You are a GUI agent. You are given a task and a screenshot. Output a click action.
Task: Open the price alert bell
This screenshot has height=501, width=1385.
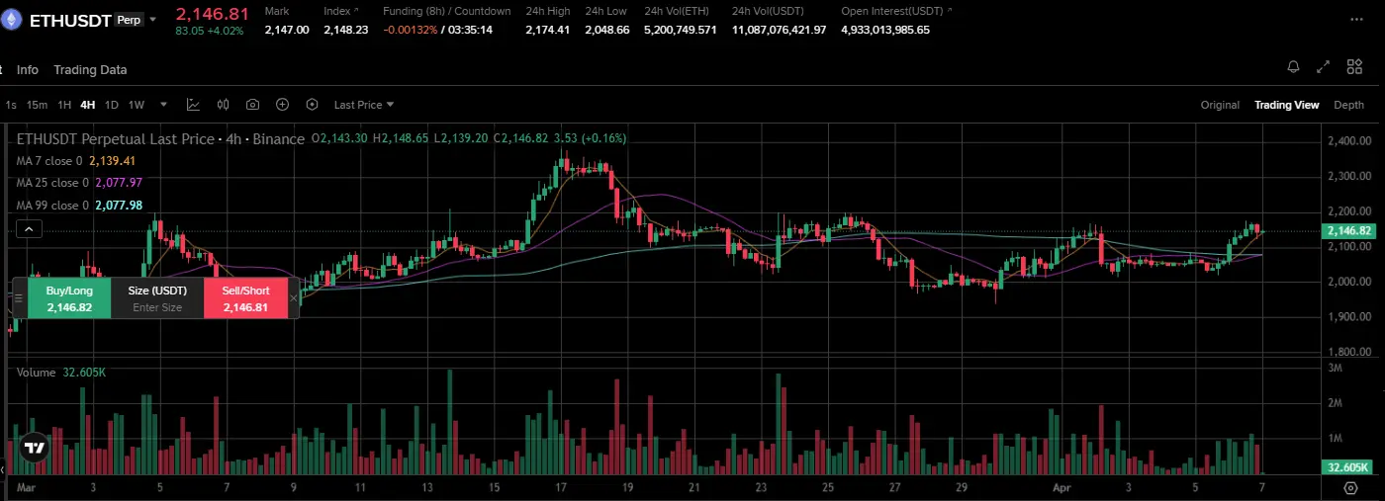pos(1293,67)
